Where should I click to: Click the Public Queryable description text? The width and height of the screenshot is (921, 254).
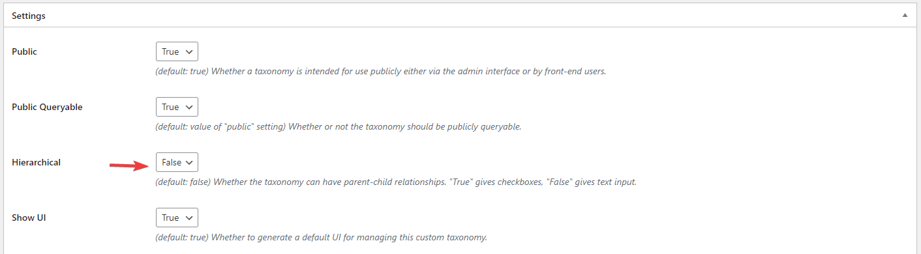coord(338,126)
